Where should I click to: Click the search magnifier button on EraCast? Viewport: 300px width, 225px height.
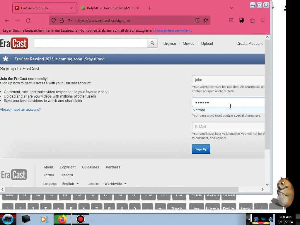tap(152, 43)
